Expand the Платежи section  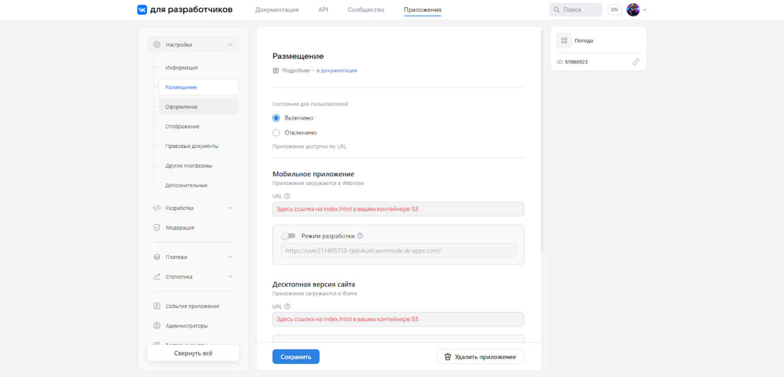(x=230, y=257)
